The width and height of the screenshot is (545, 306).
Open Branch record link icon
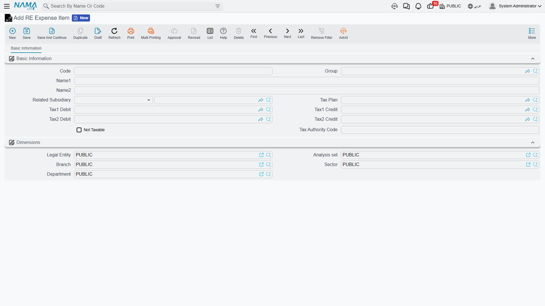[x=261, y=165]
